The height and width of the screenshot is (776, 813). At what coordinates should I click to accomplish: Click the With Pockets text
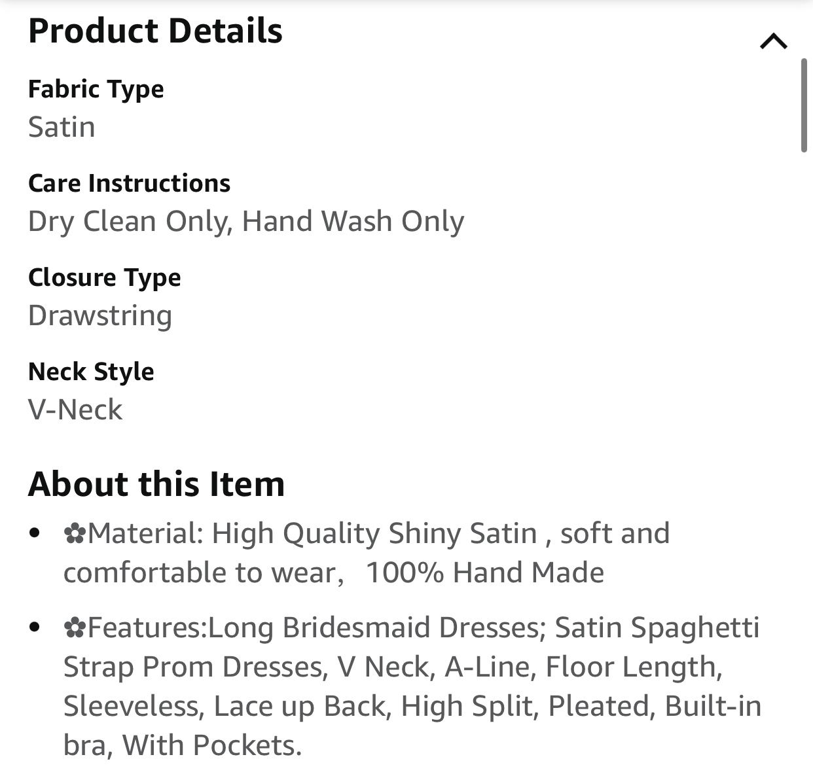coord(212,746)
